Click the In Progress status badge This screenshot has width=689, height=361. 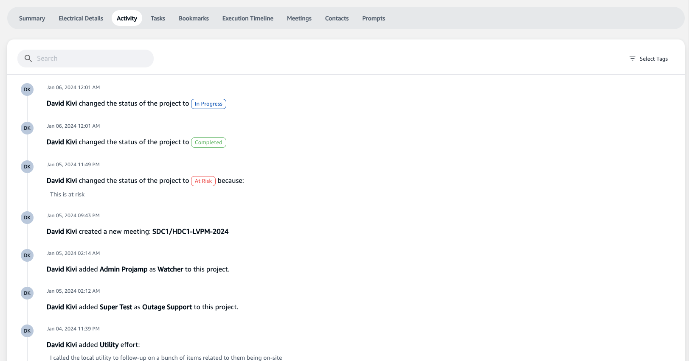208,104
